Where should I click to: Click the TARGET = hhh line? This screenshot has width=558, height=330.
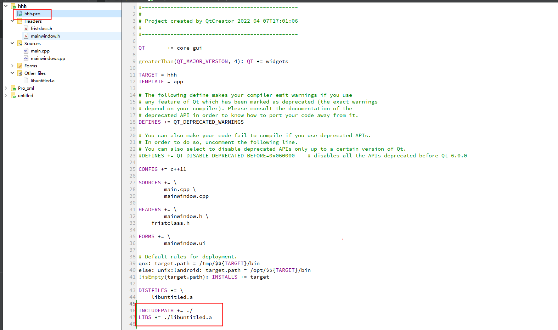158,75
